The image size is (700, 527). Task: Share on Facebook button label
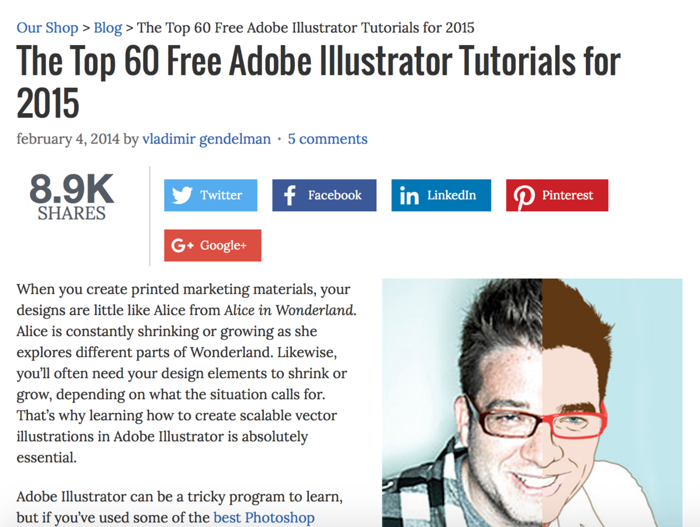coord(335,195)
